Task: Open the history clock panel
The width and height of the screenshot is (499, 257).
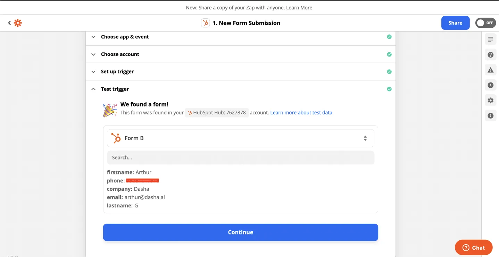Action: (x=490, y=85)
